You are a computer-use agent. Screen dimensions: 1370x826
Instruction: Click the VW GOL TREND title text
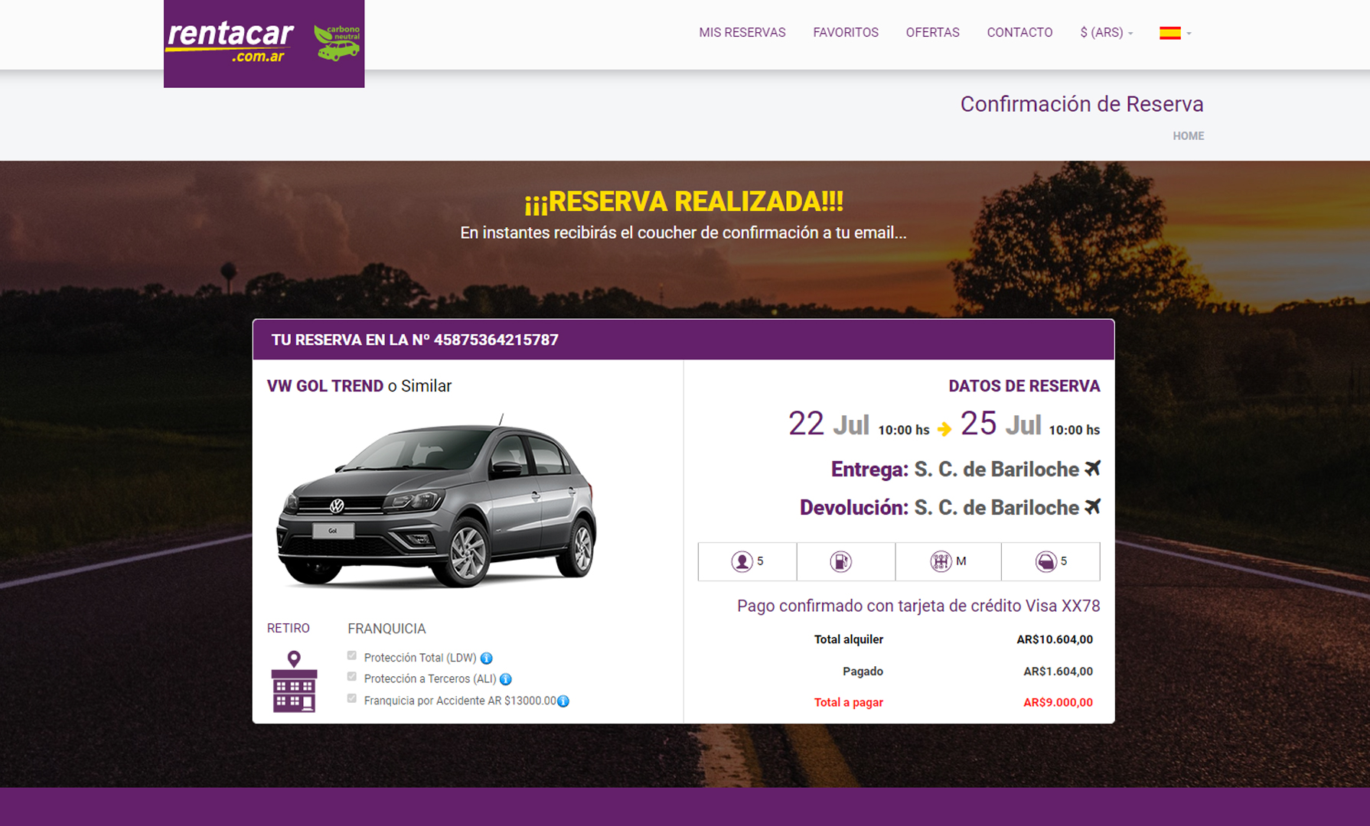point(325,386)
